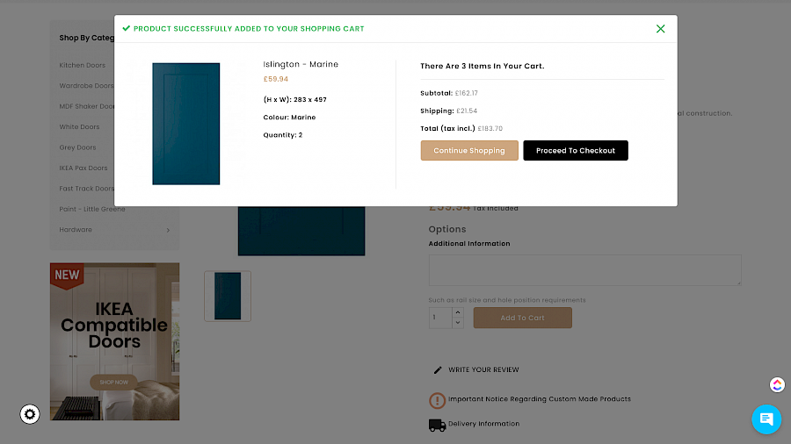
Task: Click the 'There Are 3 Items In Your Cart' text
Action: pyautogui.click(x=483, y=66)
